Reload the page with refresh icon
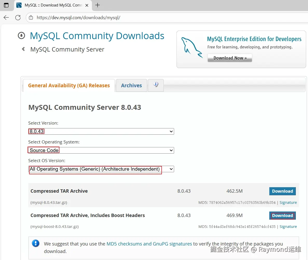Screen dimensions: 308x260 (18, 18)
